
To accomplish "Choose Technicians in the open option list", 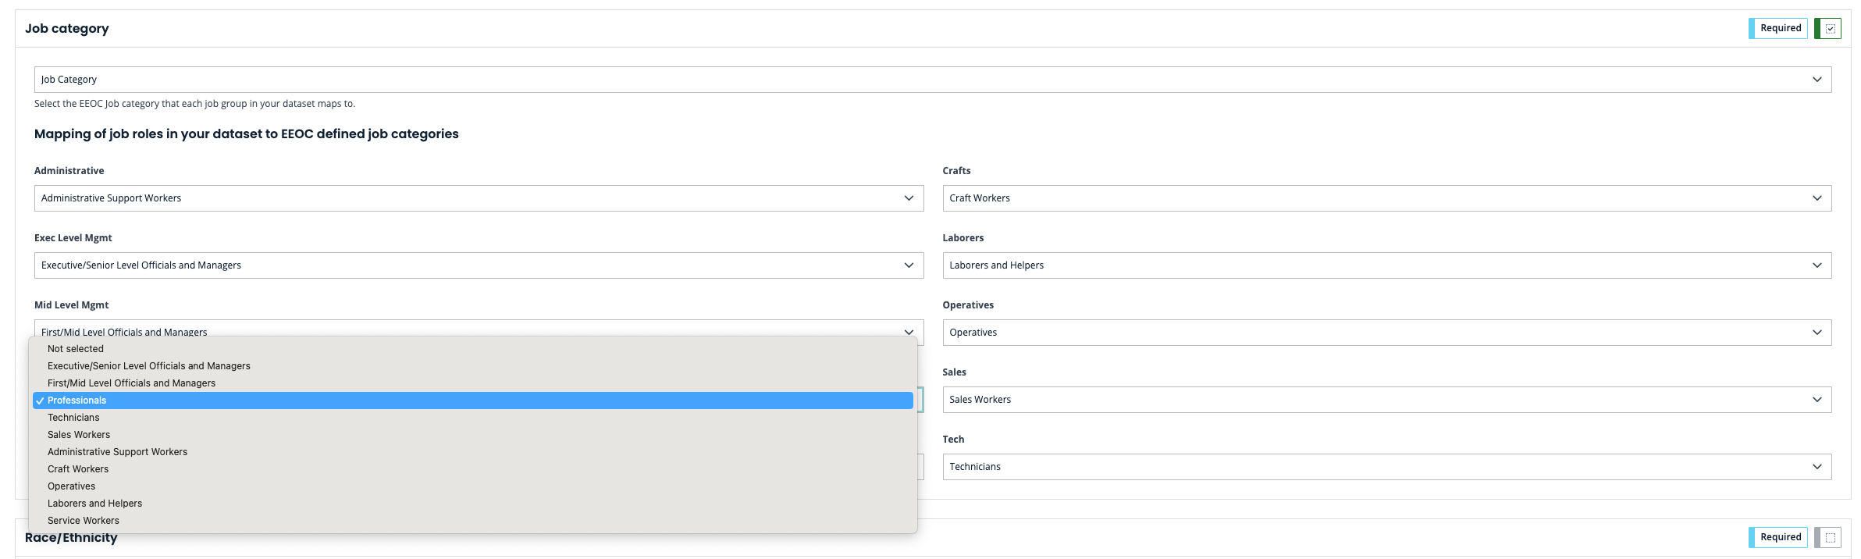I will tap(73, 418).
